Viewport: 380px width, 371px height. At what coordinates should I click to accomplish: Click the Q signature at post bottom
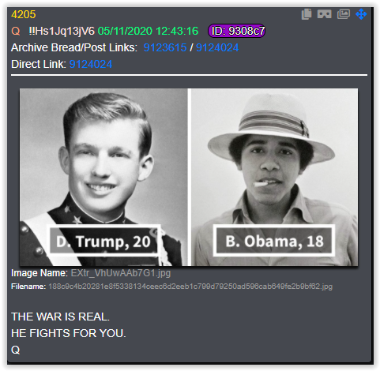16,350
